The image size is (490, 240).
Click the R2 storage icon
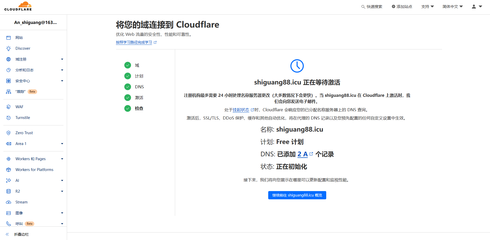(x=9, y=191)
